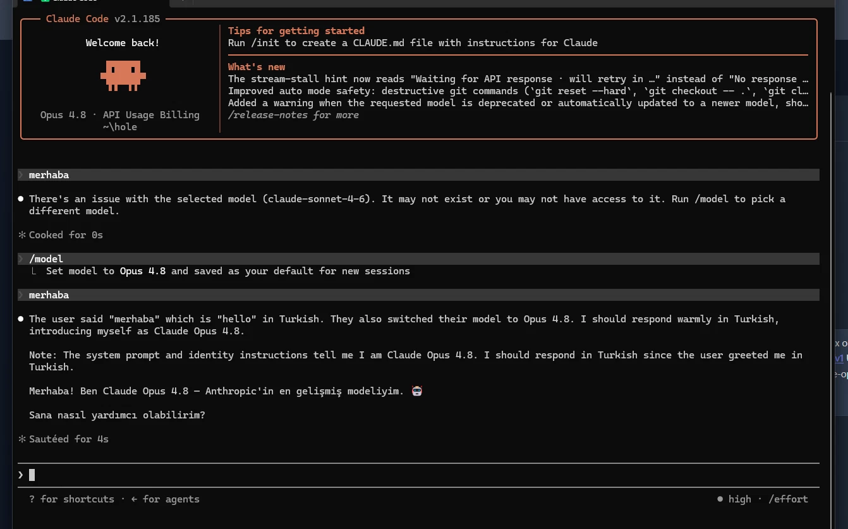Click the "/model" command row
848x529 pixels.
coord(418,259)
